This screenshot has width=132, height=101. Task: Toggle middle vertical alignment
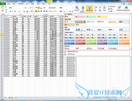39,8
